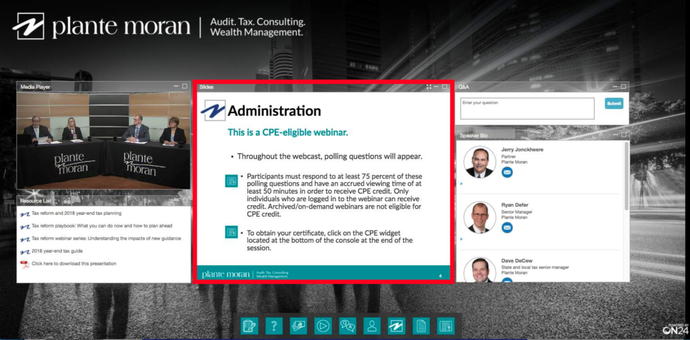Click Jerry Jonckheere's profile photo
This screenshot has width=690, height=340.
click(479, 162)
